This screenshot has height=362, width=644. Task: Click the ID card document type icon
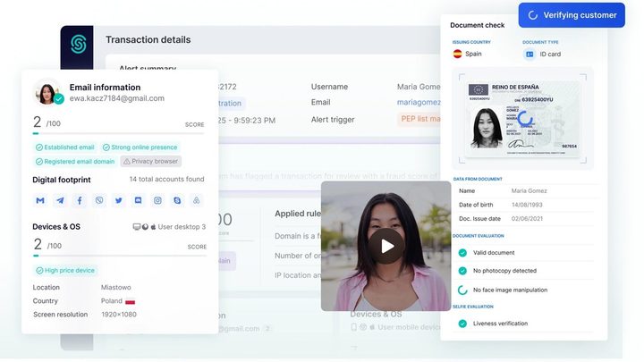pos(530,54)
